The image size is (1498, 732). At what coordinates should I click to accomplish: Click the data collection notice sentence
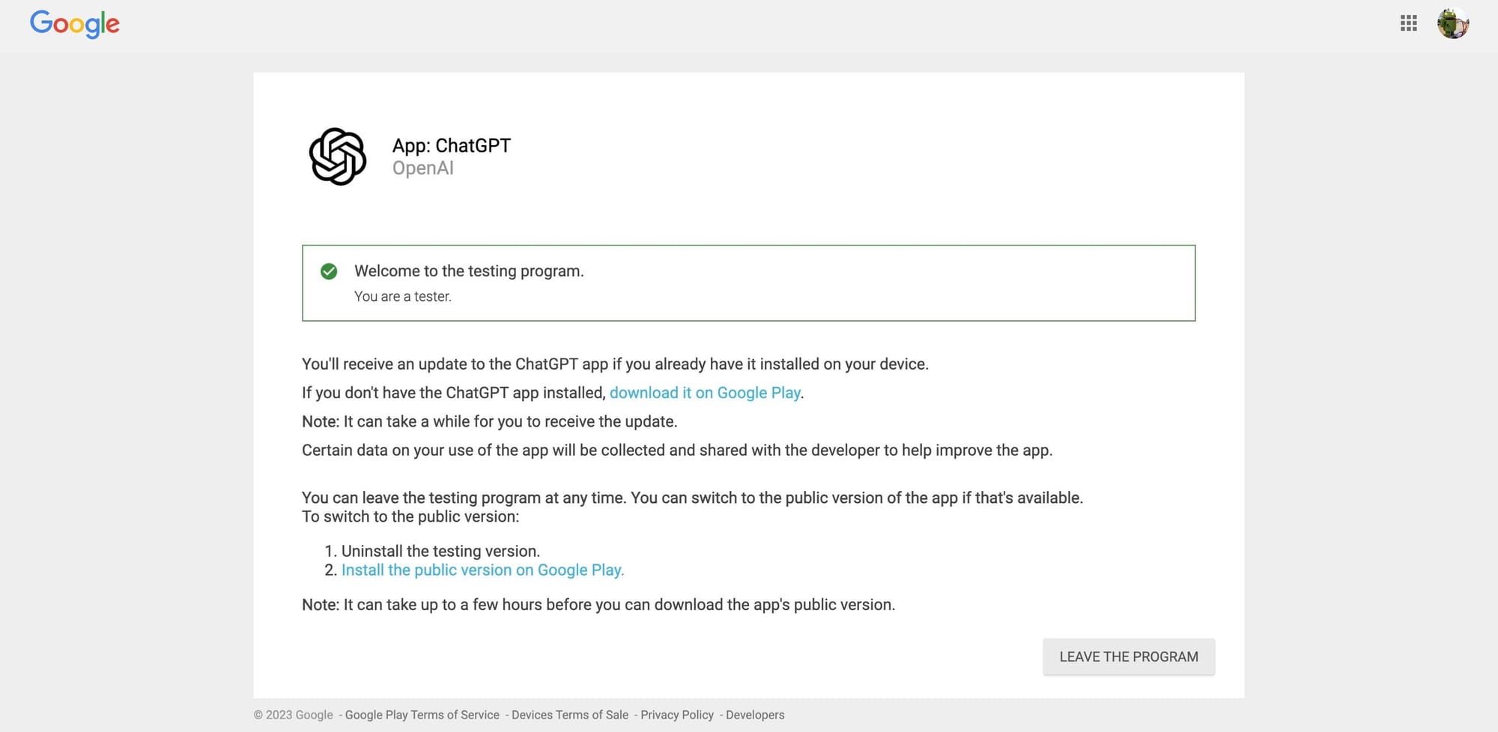click(x=677, y=450)
